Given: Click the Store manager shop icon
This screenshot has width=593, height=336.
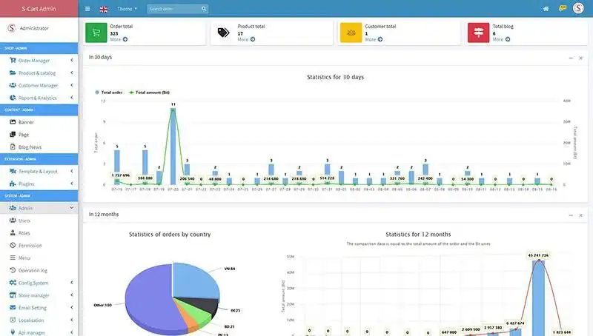Looking at the screenshot, I should coord(13,295).
